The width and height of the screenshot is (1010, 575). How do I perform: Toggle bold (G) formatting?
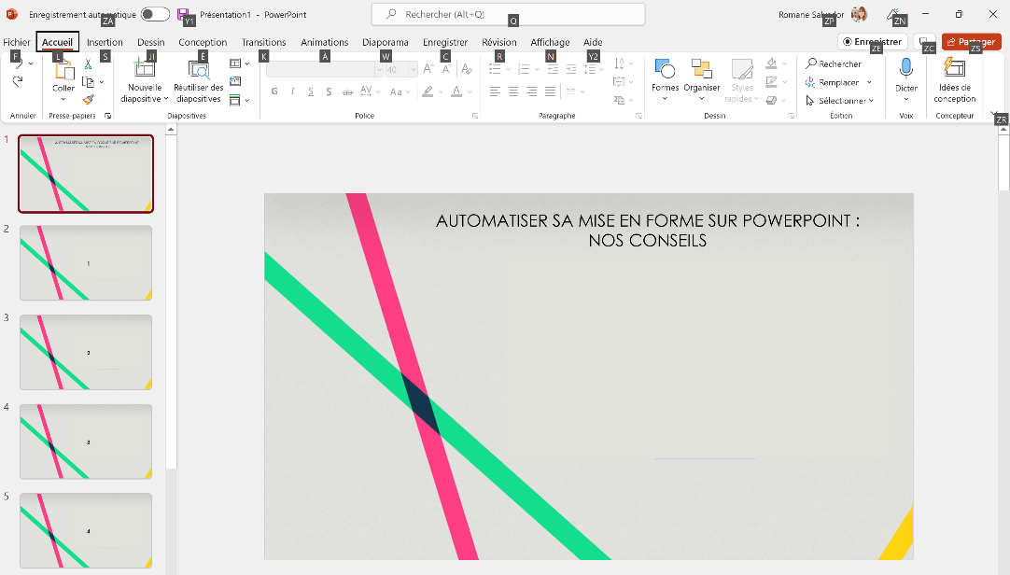274,91
